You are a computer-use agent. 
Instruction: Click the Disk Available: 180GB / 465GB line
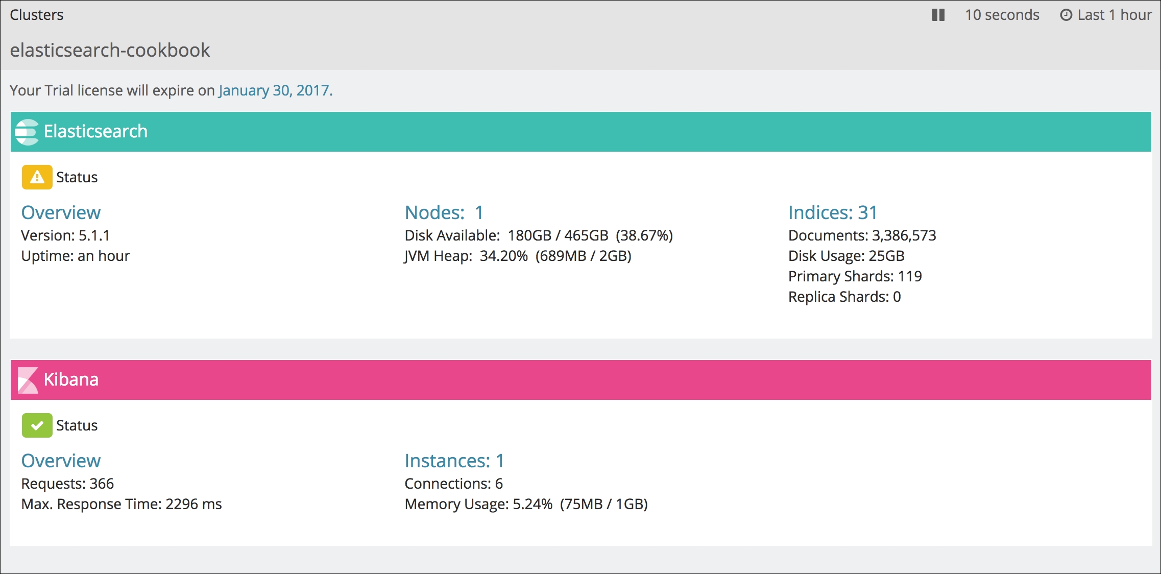[539, 235]
